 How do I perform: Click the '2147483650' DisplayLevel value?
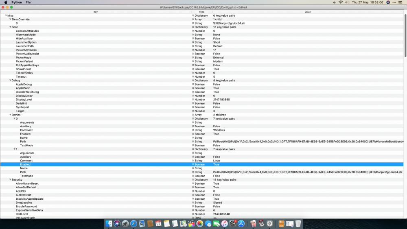pos(221,100)
